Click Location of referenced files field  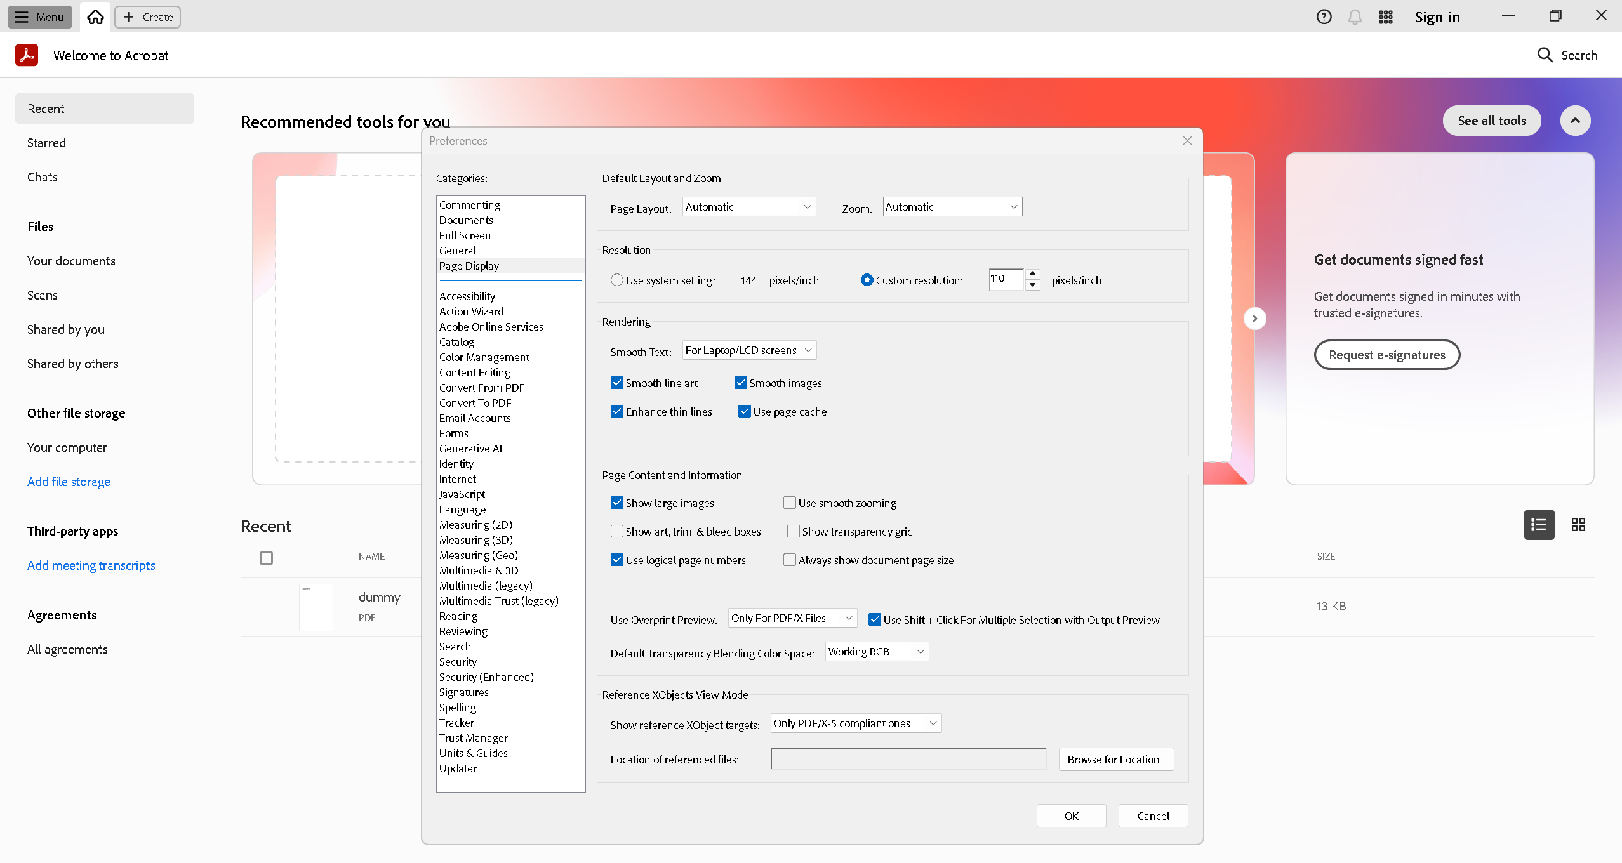pos(908,759)
